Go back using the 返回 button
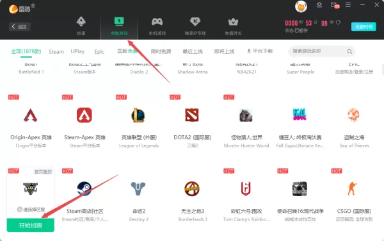The width and height of the screenshot is (384, 241). pos(20,27)
